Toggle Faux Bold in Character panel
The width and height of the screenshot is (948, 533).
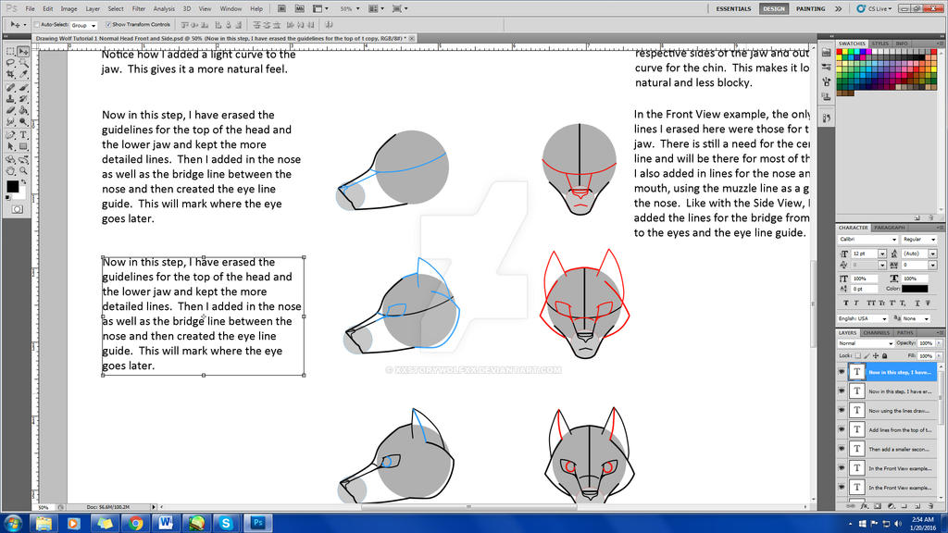pyautogui.click(x=845, y=303)
